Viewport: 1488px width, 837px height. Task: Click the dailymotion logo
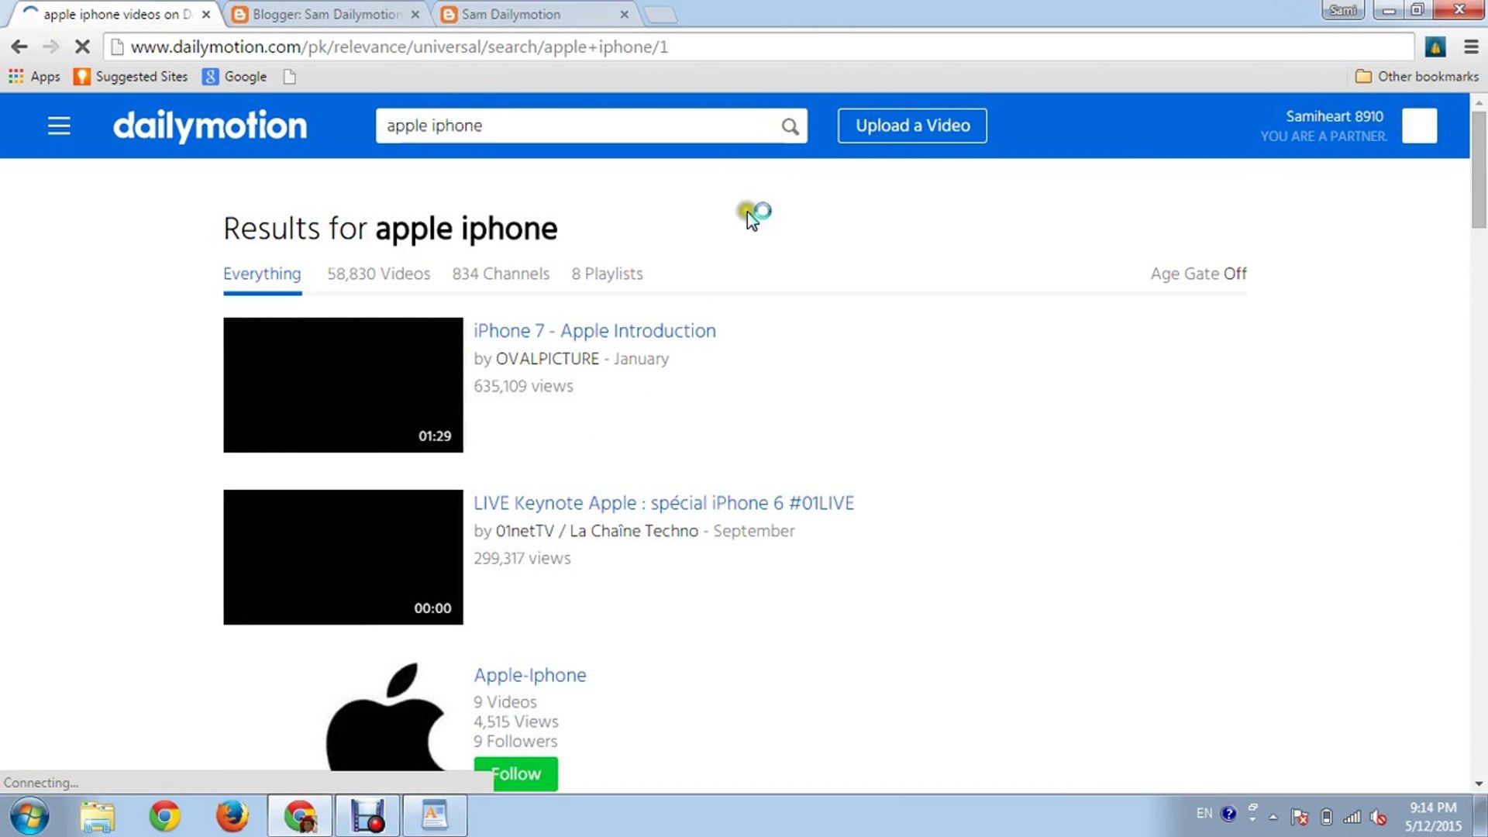pos(210,126)
